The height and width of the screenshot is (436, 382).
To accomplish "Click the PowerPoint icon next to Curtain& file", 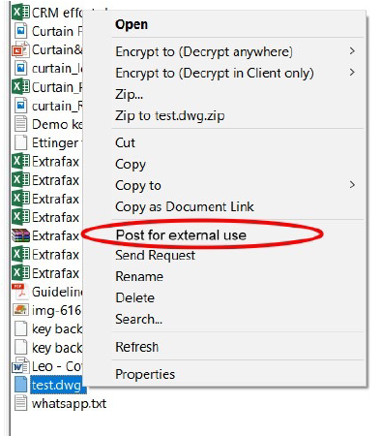I will pyautogui.click(x=21, y=49).
